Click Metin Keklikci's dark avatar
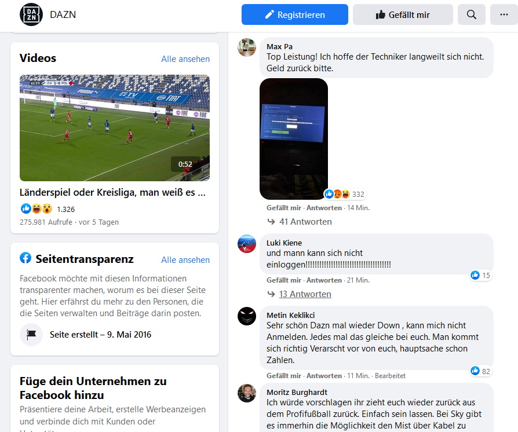Viewport: 518px width, 432px height. tap(247, 316)
